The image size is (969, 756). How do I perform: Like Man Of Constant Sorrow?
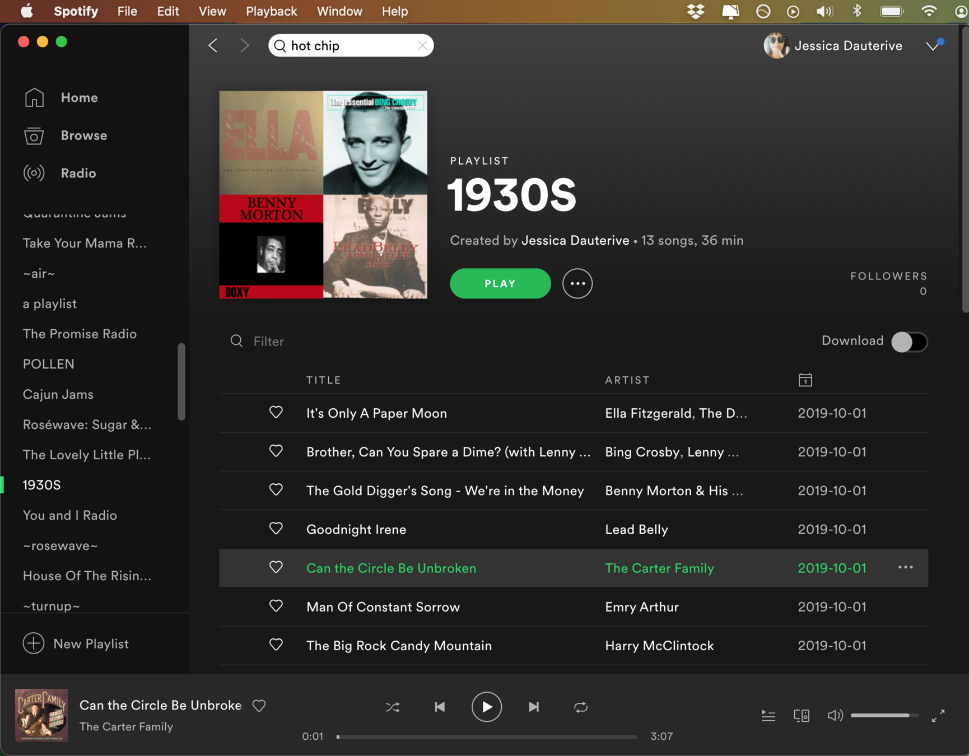(276, 606)
